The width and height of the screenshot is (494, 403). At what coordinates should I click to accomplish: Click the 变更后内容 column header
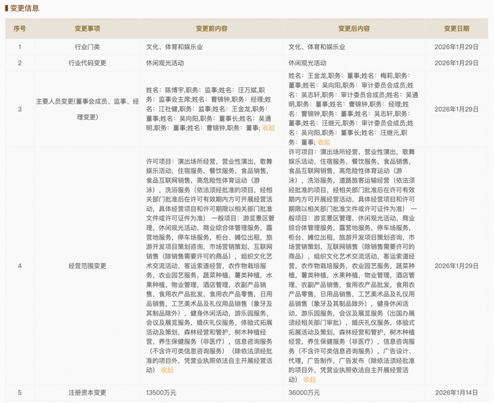[354, 29]
